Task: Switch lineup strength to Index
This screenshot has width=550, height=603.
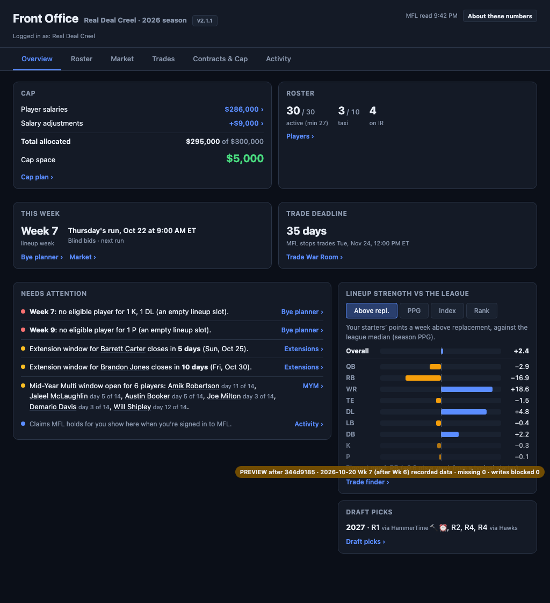Action: click(x=447, y=311)
